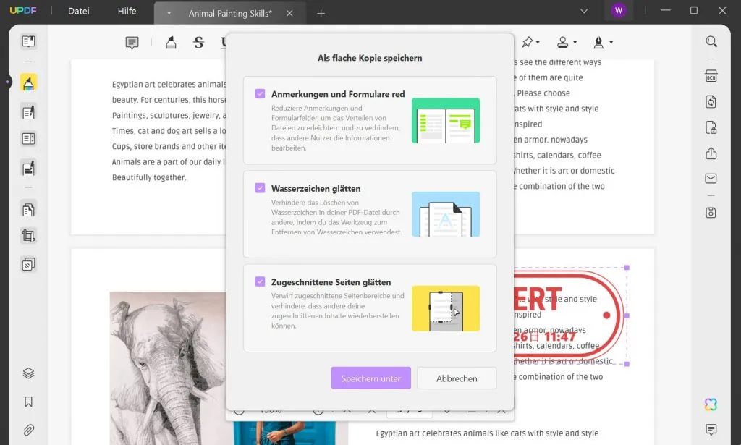Viewport: 741px width, 445px height.
Task: Click the Speichern unter button
Action: pyautogui.click(x=370, y=378)
